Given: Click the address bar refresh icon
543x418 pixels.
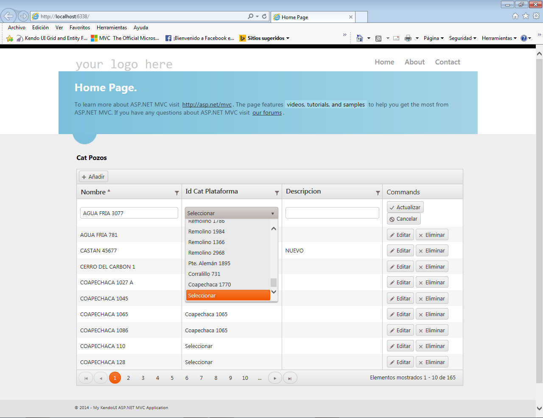Looking at the screenshot, I should tap(264, 16).
